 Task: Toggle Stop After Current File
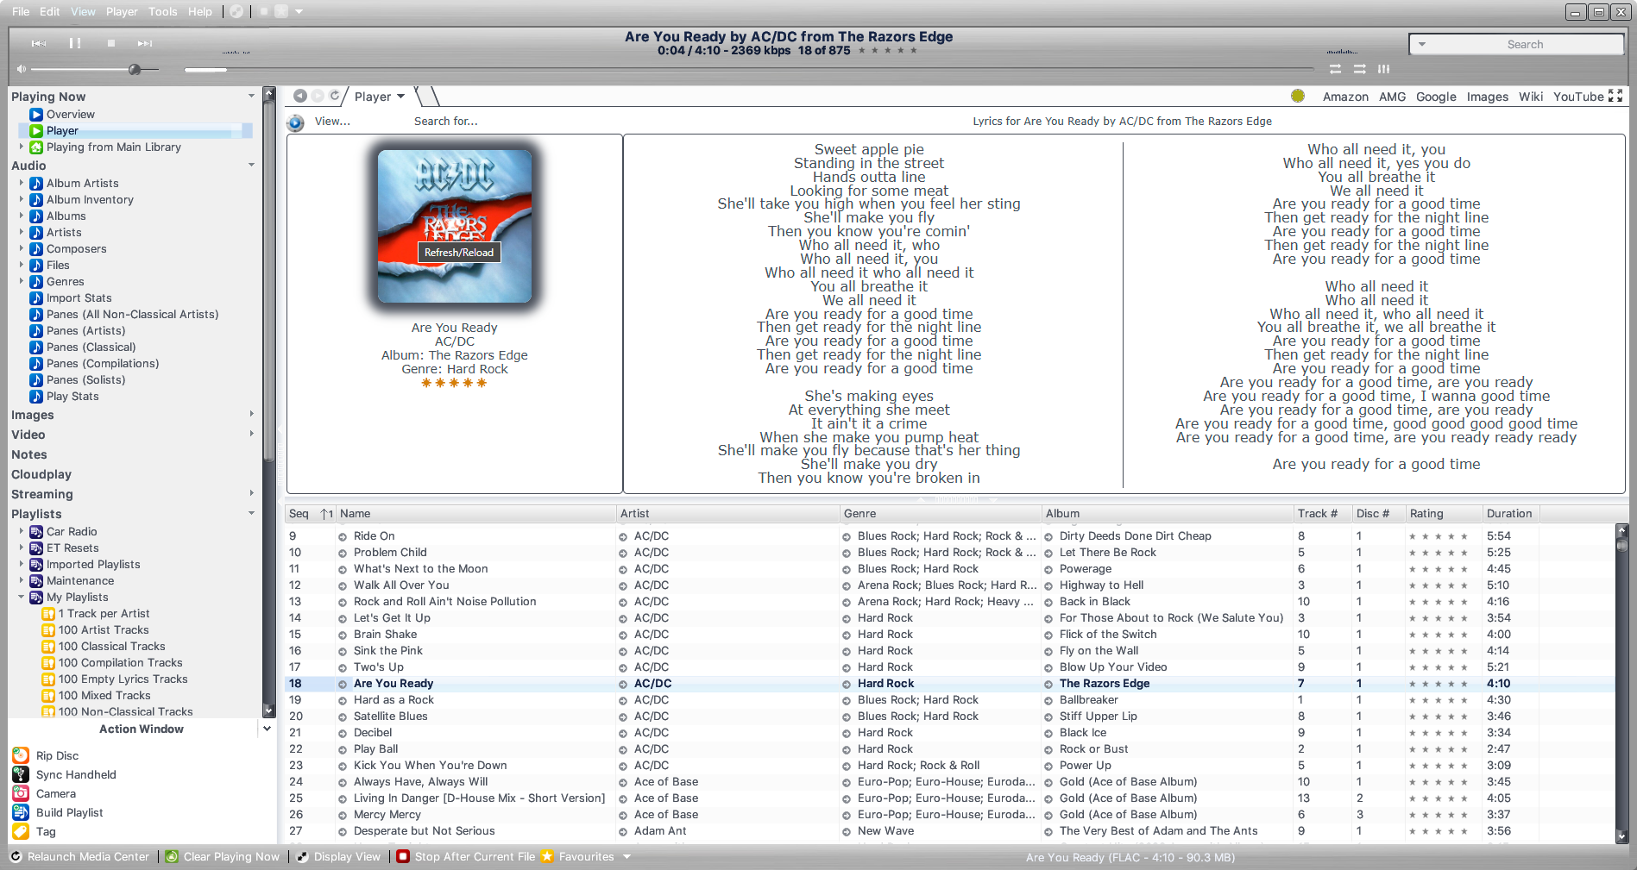pyautogui.click(x=466, y=856)
